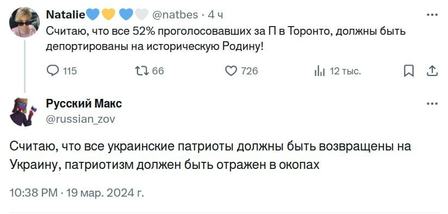Open more options on Natalie's tweet
Image resolution: width=448 pixels, height=214 pixels.
(x=432, y=15)
